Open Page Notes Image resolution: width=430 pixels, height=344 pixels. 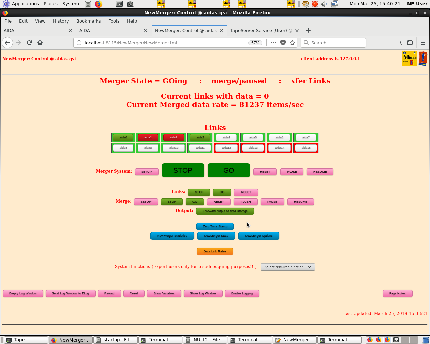tap(397, 293)
